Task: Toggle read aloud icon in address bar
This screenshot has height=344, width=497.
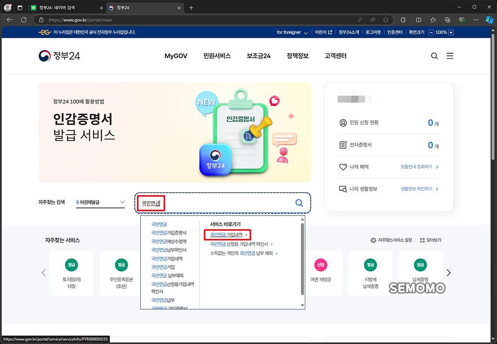Action: pyautogui.click(x=373, y=19)
